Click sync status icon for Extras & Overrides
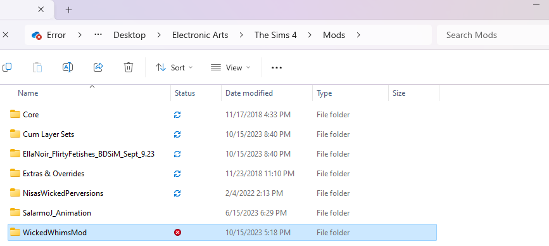This screenshot has width=549, height=246. (x=177, y=174)
